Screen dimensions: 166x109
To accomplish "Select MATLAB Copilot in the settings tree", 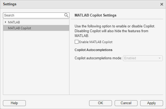I will point(19,28).
